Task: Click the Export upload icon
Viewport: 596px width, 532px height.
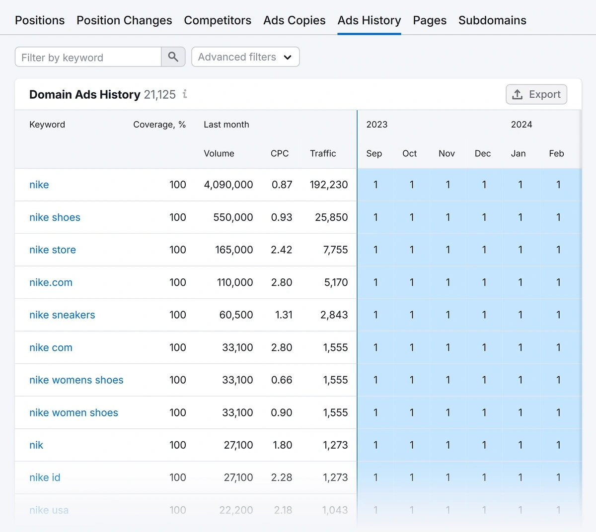Action: (x=518, y=94)
